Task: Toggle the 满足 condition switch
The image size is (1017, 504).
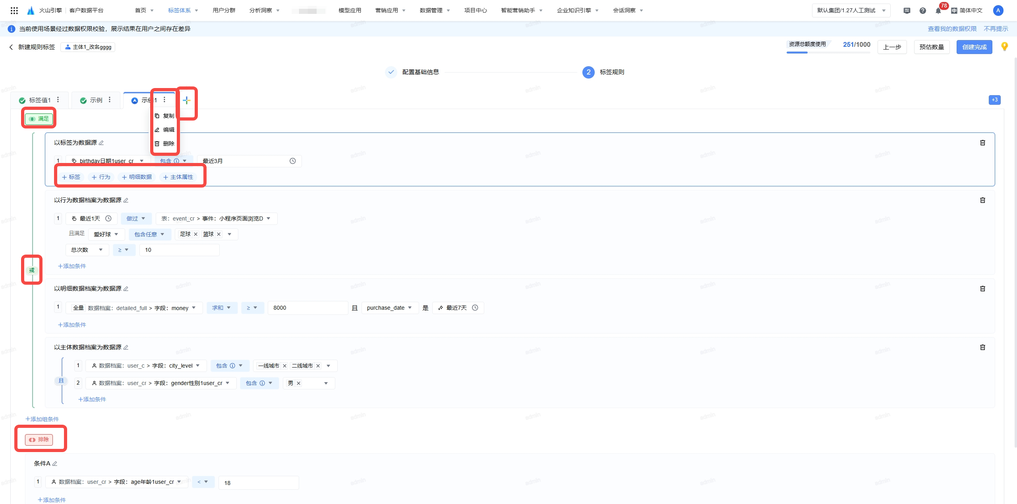Action: [x=39, y=119]
